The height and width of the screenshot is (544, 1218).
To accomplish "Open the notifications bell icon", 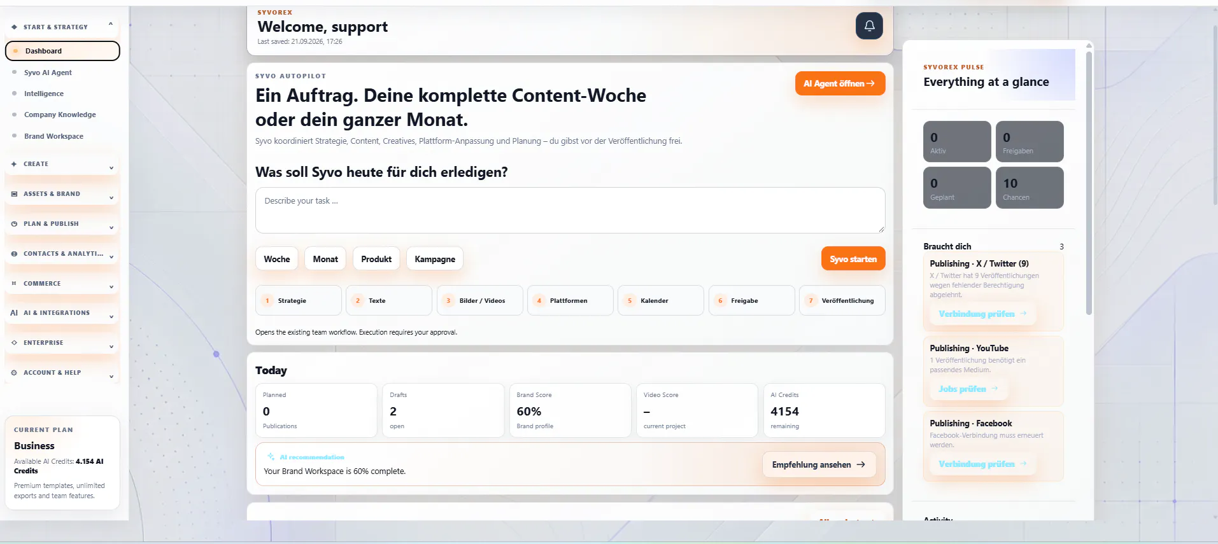I will 869,26.
